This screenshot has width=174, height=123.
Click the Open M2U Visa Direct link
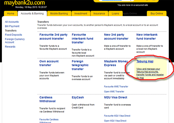[x=115, y=121]
